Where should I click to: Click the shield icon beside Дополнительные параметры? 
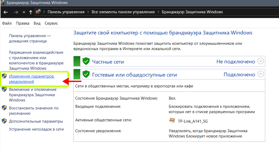tap(4, 121)
